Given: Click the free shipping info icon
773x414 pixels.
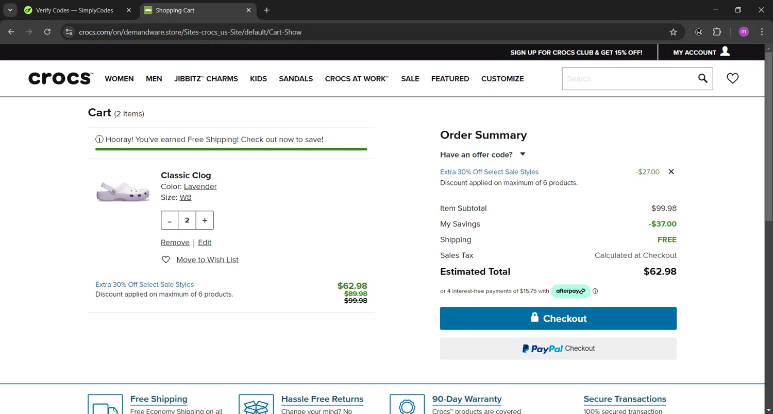Looking at the screenshot, I should click(x=99, y=140).
